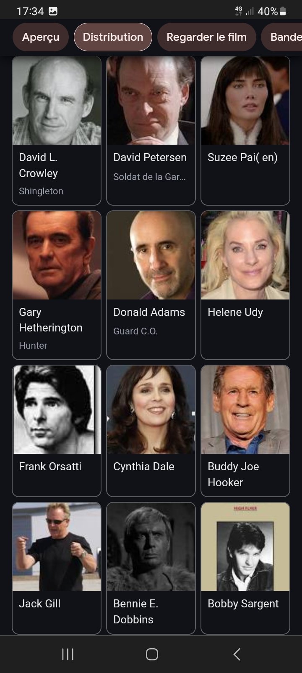Open Frank Orsatti's black-and-white portrait
The width and height of the screenshot is (302, 673).
click(57, 410)
